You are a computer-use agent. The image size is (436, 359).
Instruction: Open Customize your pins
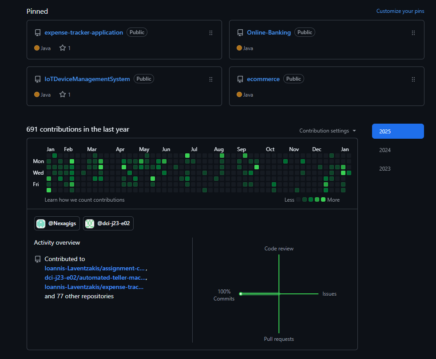(400, 11)
